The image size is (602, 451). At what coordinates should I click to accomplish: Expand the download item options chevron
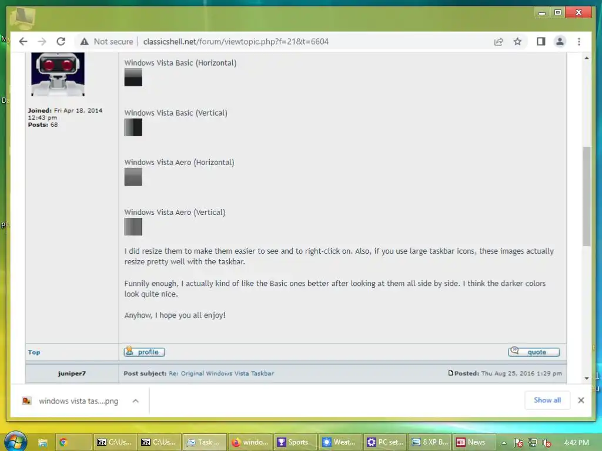[x=136, y=400]
